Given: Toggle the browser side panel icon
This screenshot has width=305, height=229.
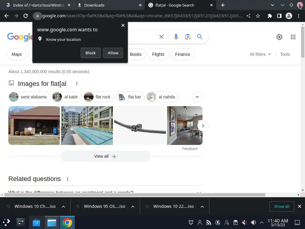Looking at the screenshot, I should coord(279,16).
